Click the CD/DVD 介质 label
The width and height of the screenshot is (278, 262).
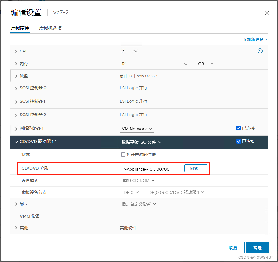(x=35, y=168)
